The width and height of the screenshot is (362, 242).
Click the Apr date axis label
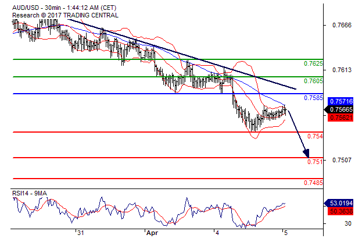pyautogui.click(x=152, y=233)
